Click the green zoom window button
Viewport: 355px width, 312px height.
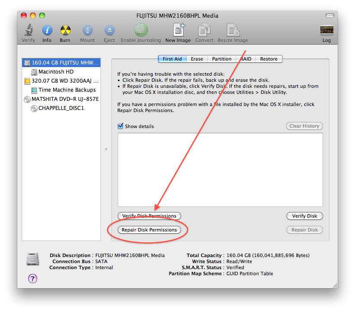point(42,16)
